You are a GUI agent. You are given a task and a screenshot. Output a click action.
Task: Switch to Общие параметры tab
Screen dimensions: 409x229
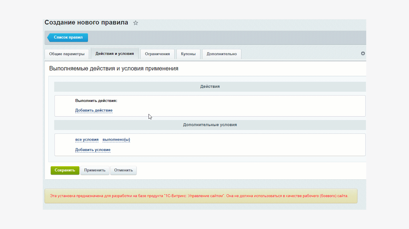[x=67, y=54]
